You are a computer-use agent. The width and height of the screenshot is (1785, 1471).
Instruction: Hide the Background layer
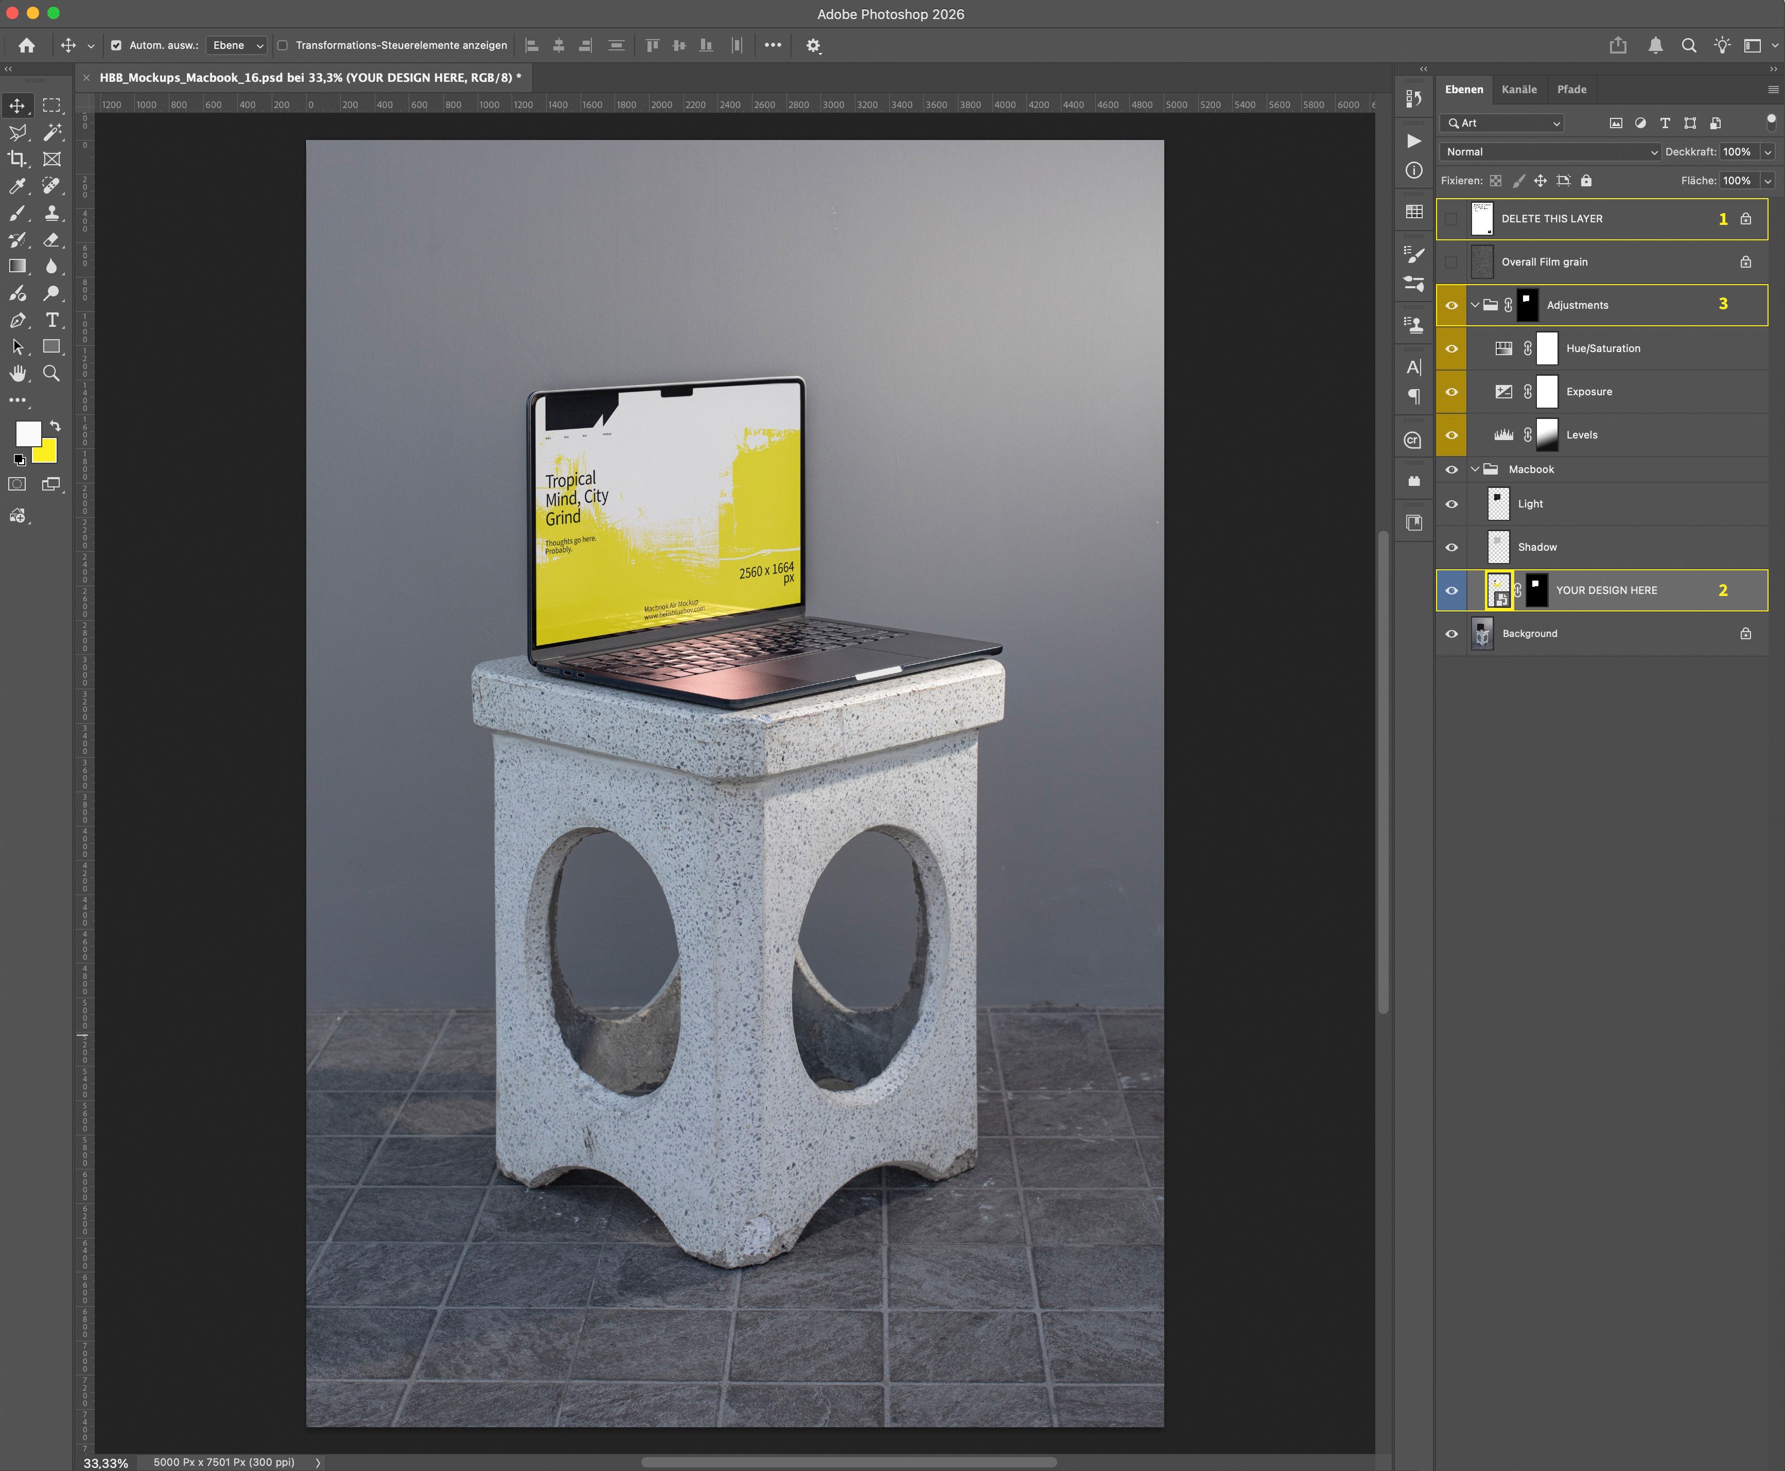1452,633
